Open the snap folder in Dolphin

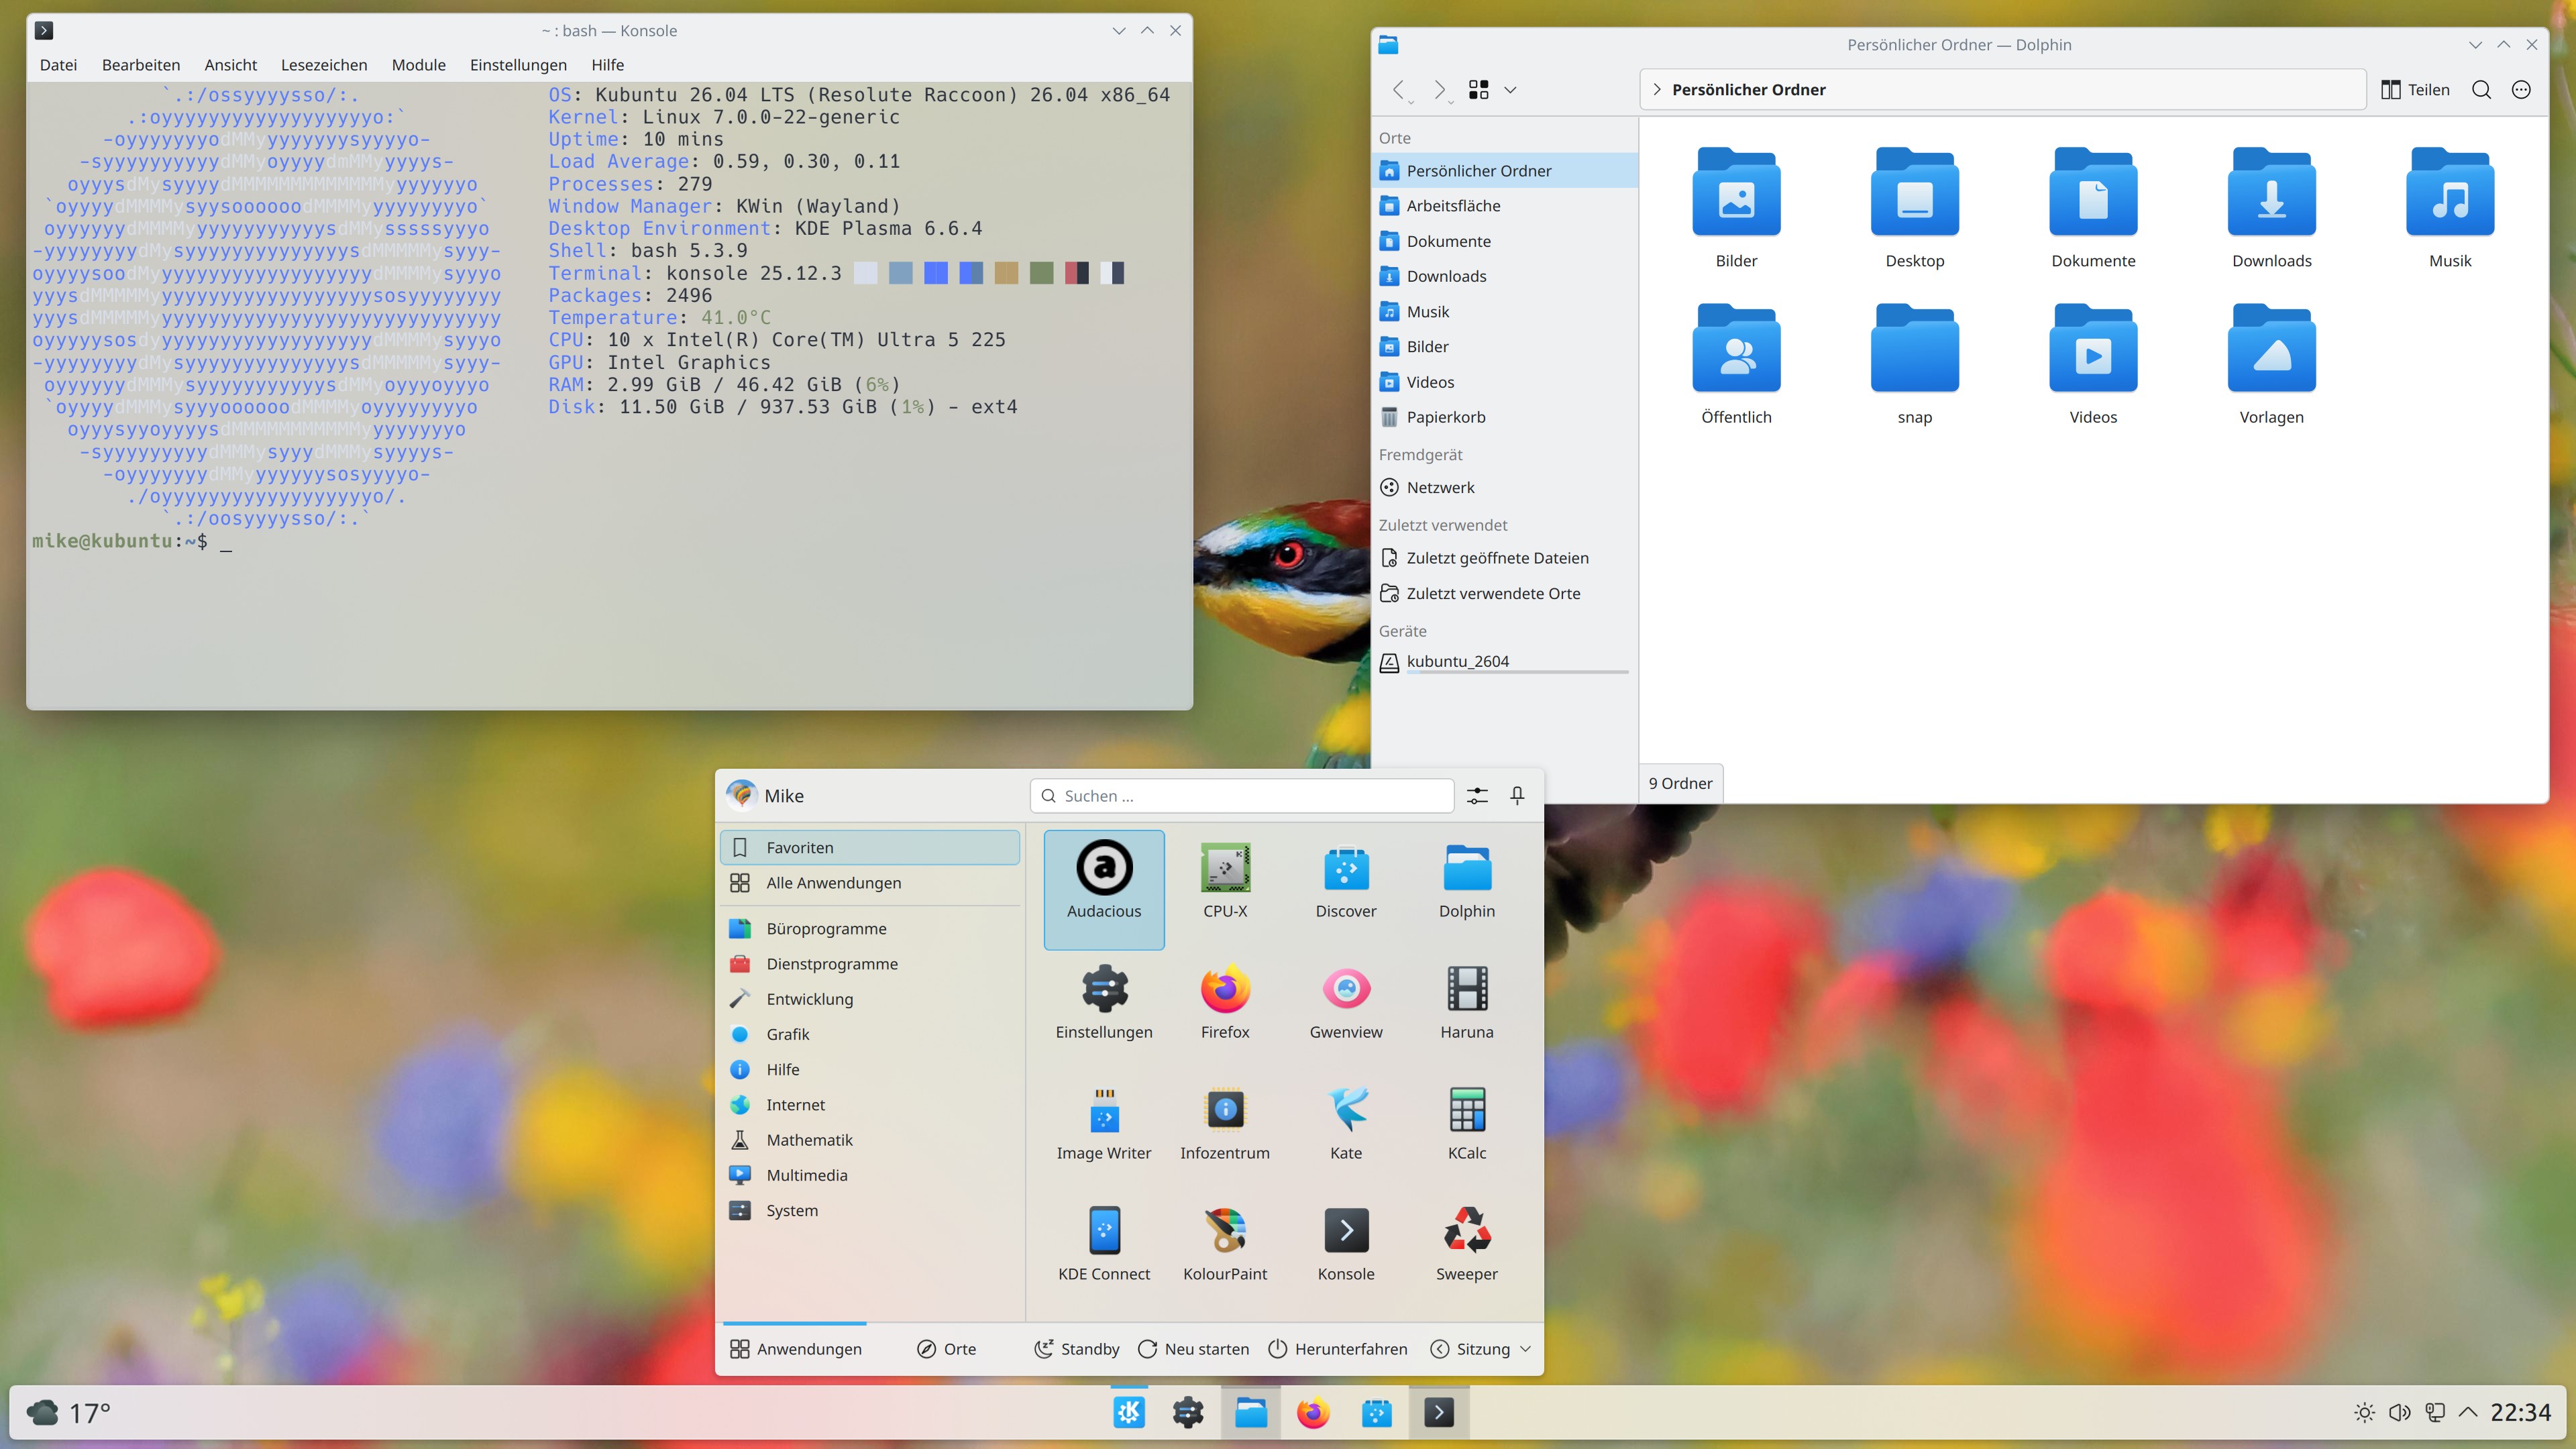(1914, 364)
